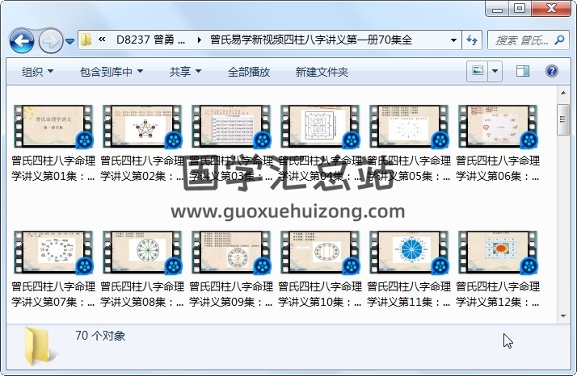This screenshot has width=577, height=376.
Task: Click the Forward navigation arrow
Action: pos(50,40)
